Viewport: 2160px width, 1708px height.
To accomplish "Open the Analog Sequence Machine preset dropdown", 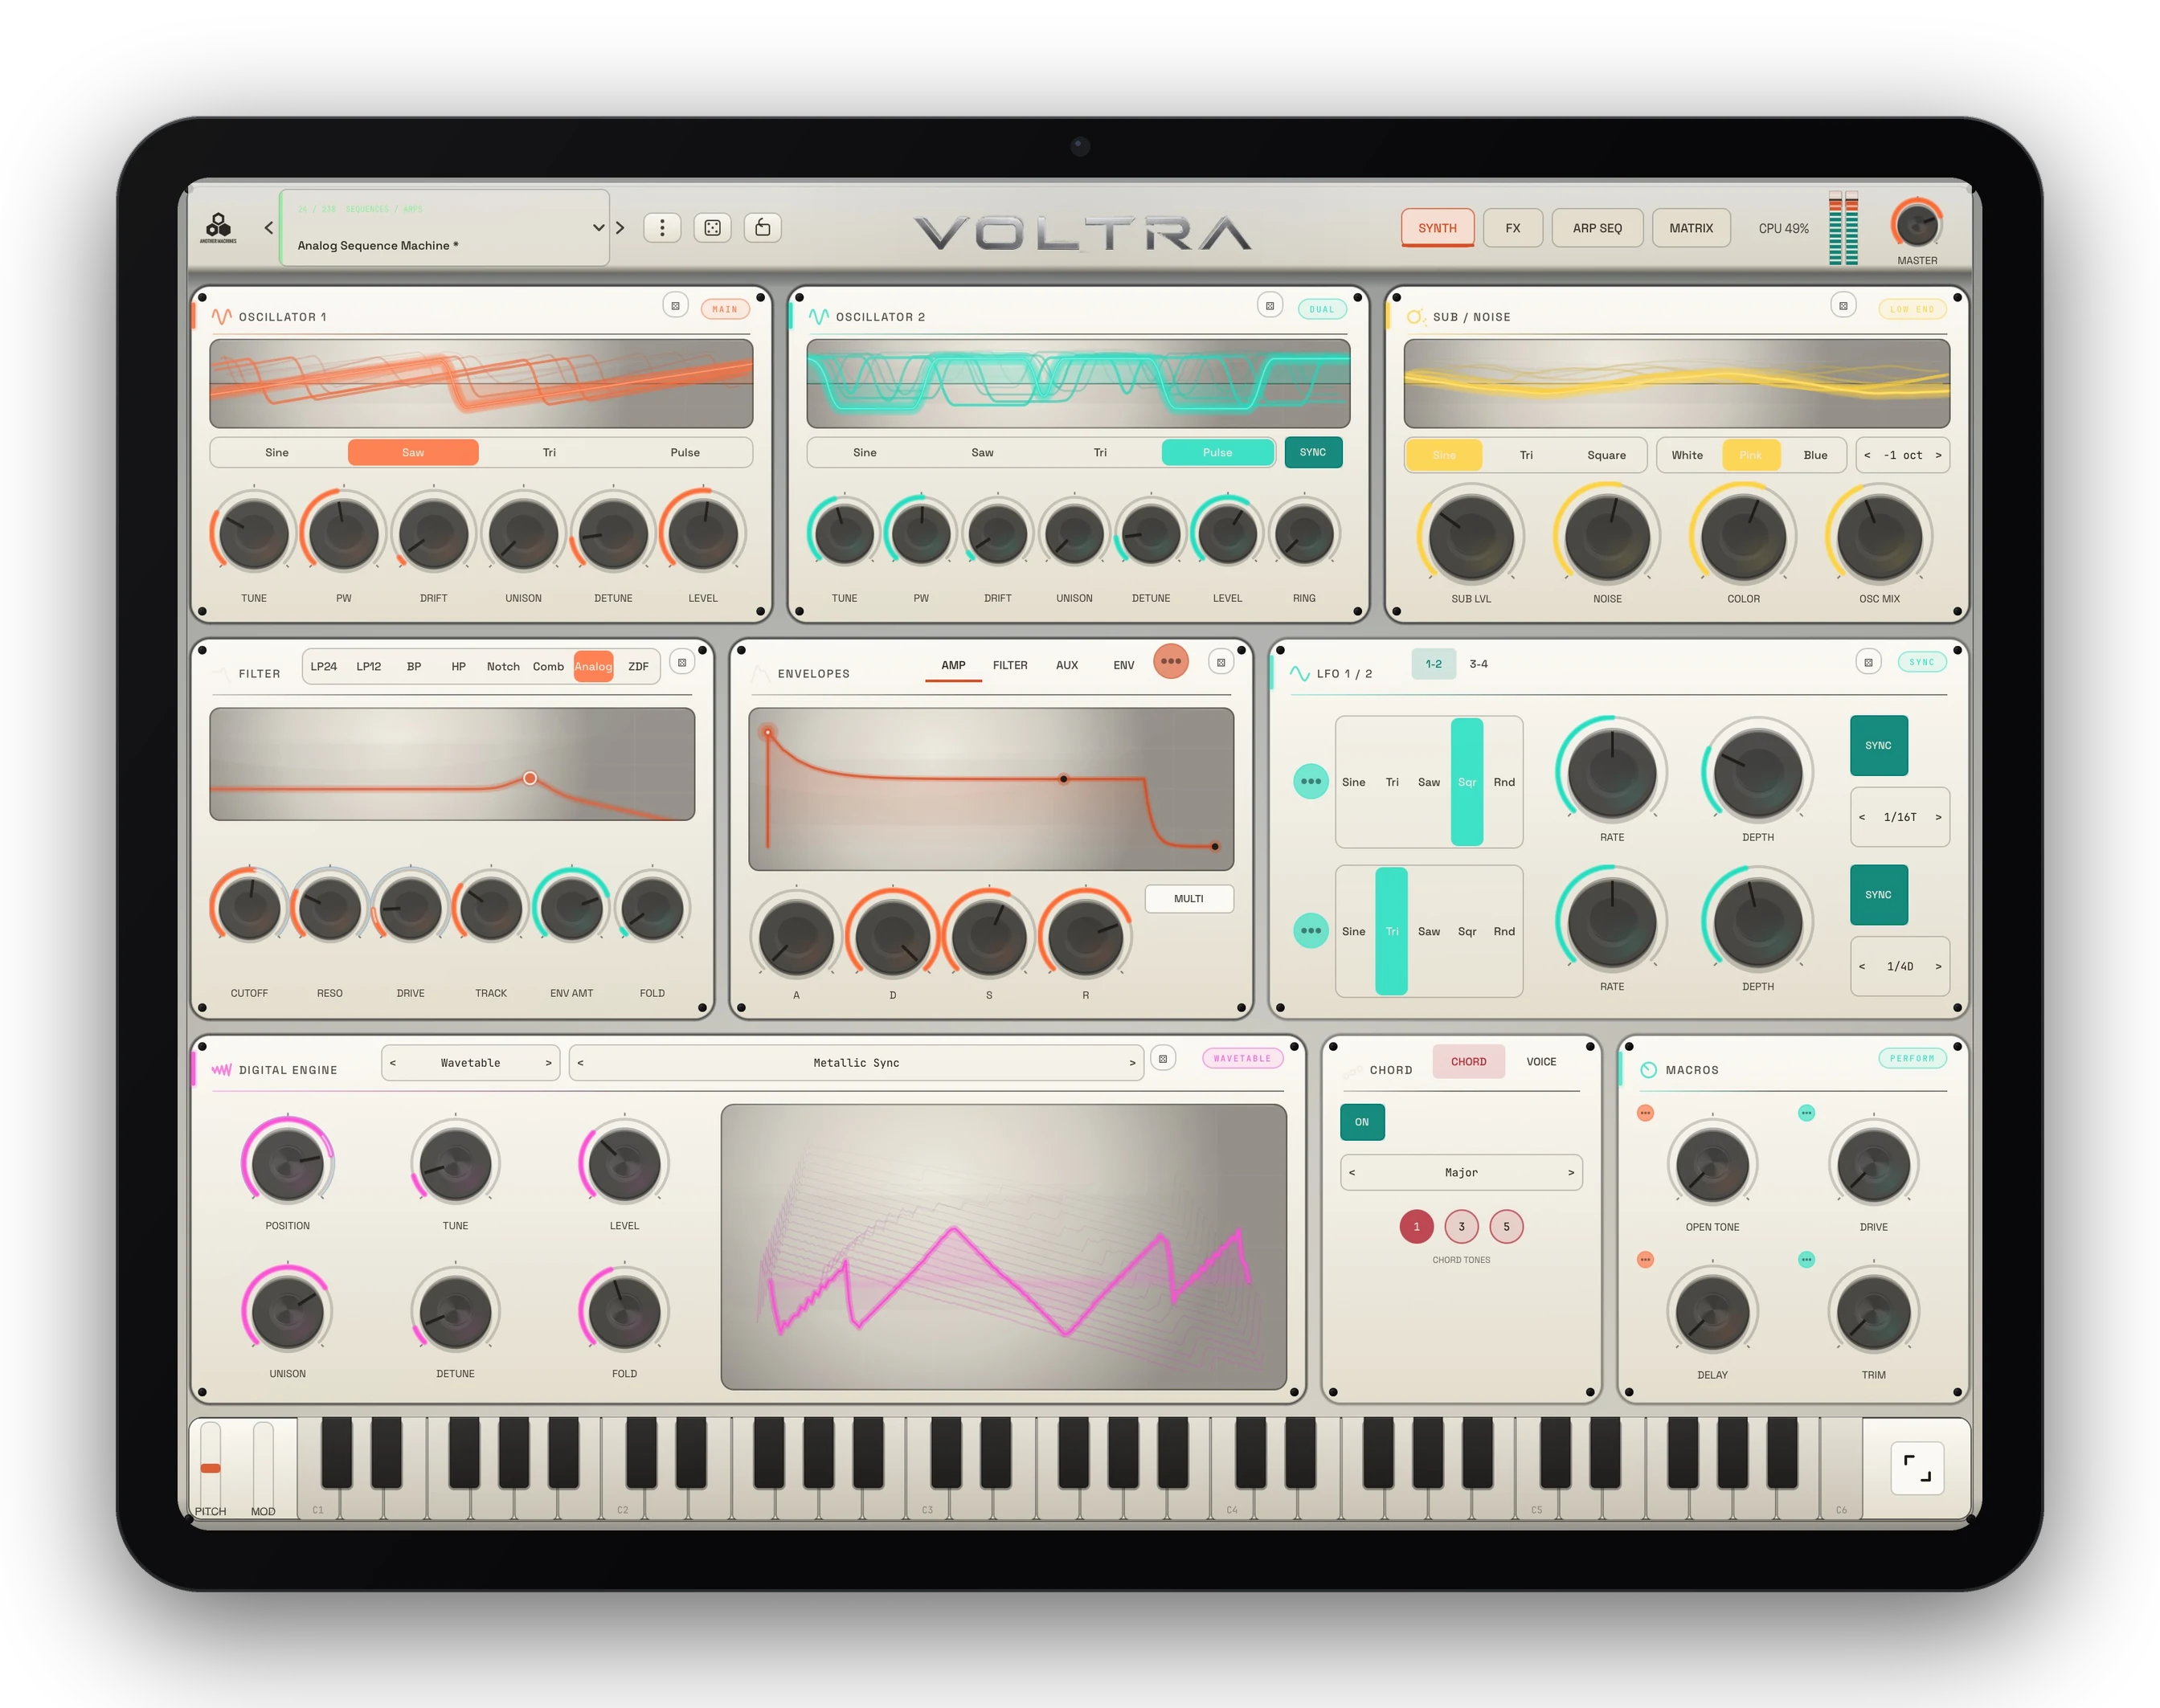I will [444, 228].
